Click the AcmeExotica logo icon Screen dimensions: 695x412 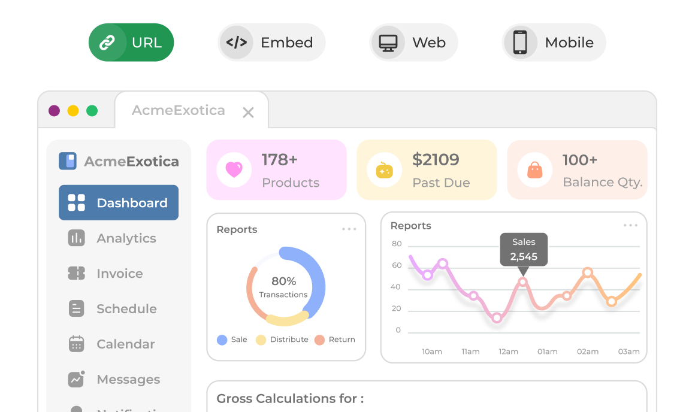pyautogui.click(x=68, y=161)
